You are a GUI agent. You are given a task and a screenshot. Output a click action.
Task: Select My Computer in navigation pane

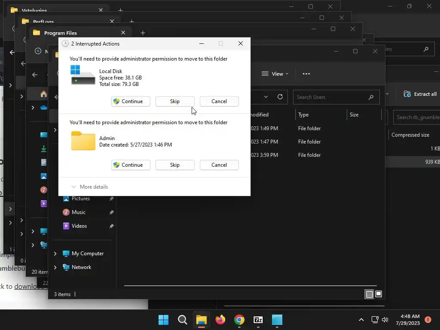pyautogui.click(x=88, y=254)
